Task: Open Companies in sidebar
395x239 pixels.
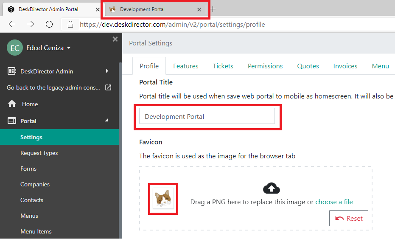Action: coord(35,184)
